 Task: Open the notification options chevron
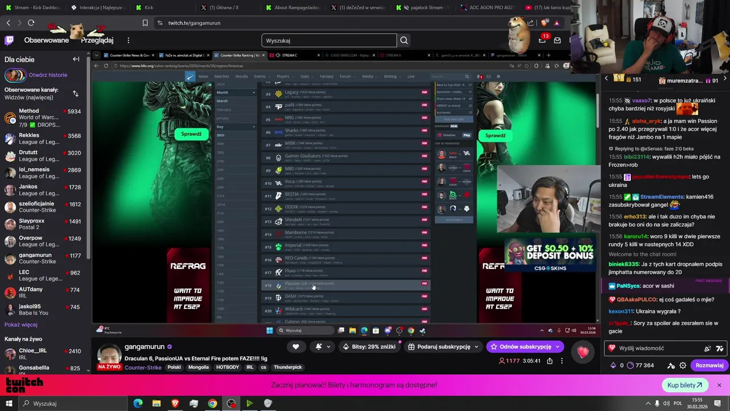click(328, 346)
